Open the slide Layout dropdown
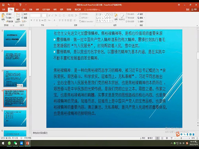 click(x=25, y=14)
